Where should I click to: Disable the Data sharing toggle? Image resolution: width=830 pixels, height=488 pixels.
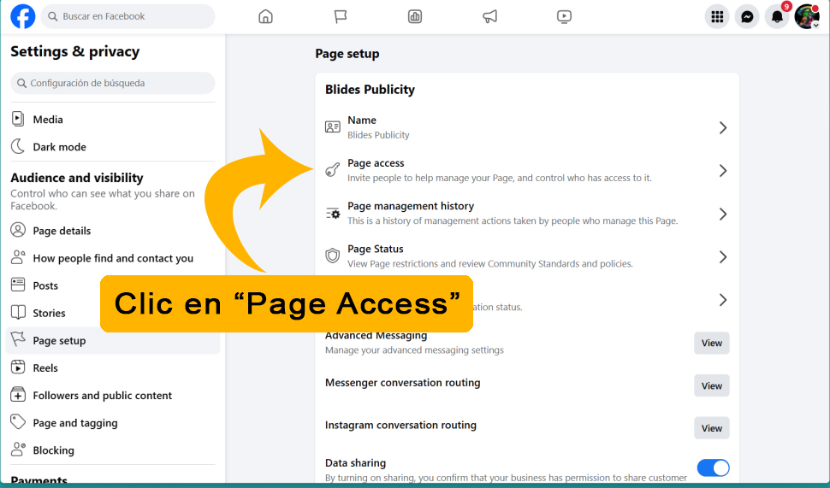pos(713,467)
